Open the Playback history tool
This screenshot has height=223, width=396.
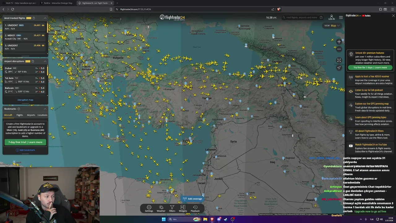[195, 208]
